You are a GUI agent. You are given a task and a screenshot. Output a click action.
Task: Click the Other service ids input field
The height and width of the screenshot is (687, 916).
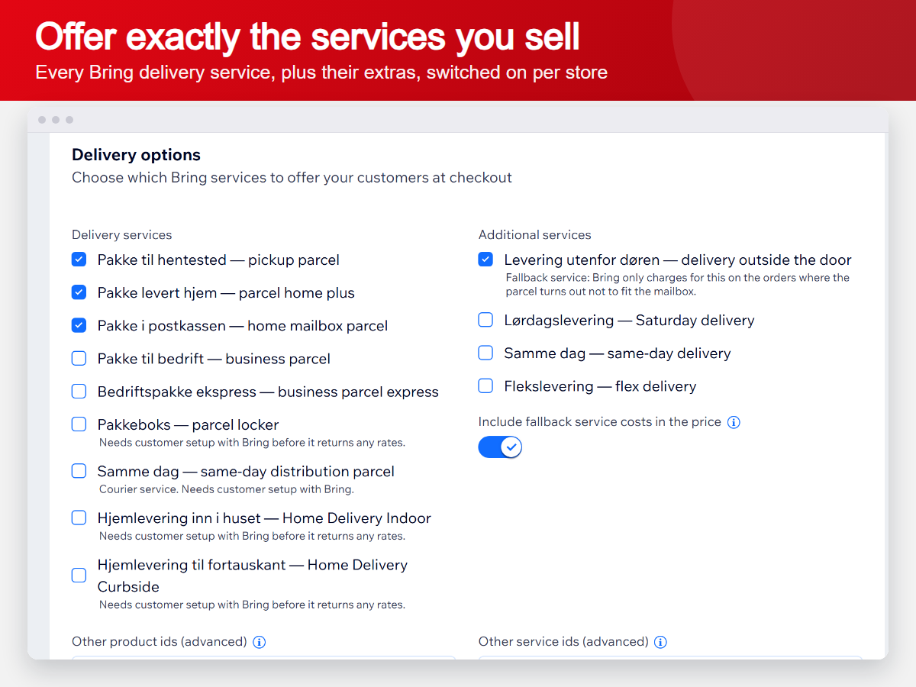[671, 657]
